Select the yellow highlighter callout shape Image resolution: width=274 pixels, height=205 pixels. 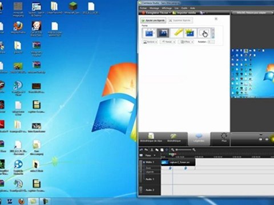177,33
